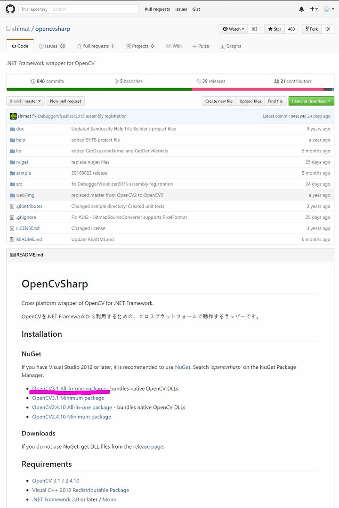Click the shimat committer avatar
Viewport: 339px width, 508px height.
point(13,116)
